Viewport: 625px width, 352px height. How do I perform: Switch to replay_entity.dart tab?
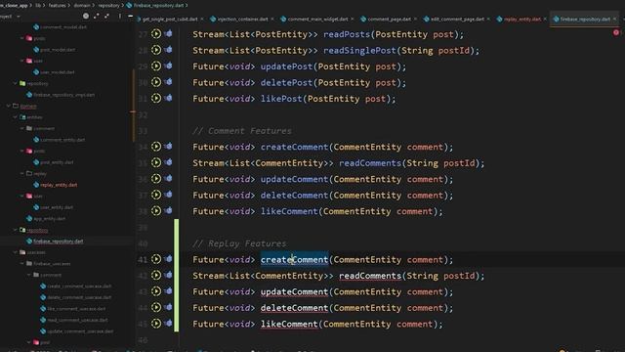point(522,19)
